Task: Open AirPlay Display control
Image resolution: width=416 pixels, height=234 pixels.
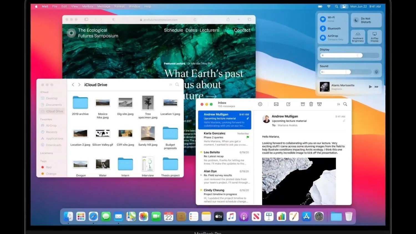Action: pyautogui.click(x=374, y=37)
